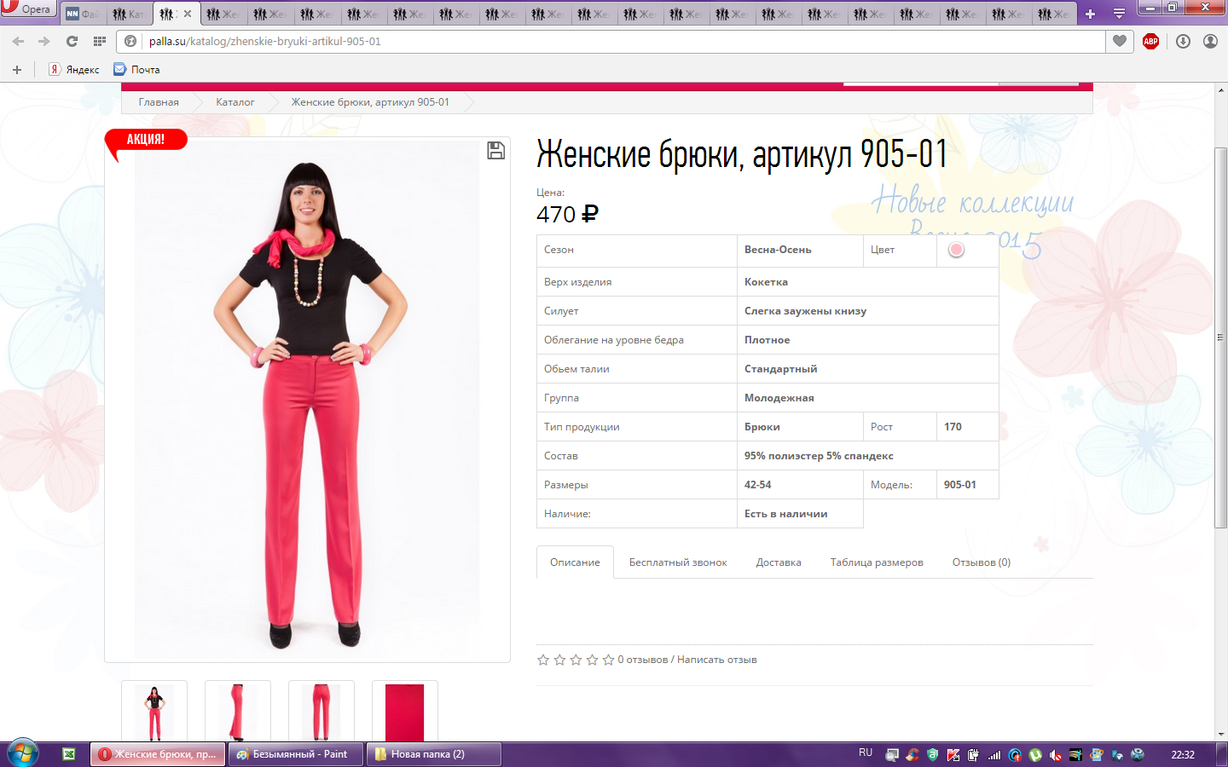Open the Бесплатный звонок tab
1228x767 pixels.
click(x=678, y=562)
